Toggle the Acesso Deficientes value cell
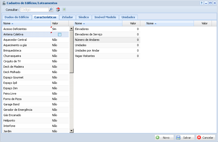218x142 pixels. (60, 29)
